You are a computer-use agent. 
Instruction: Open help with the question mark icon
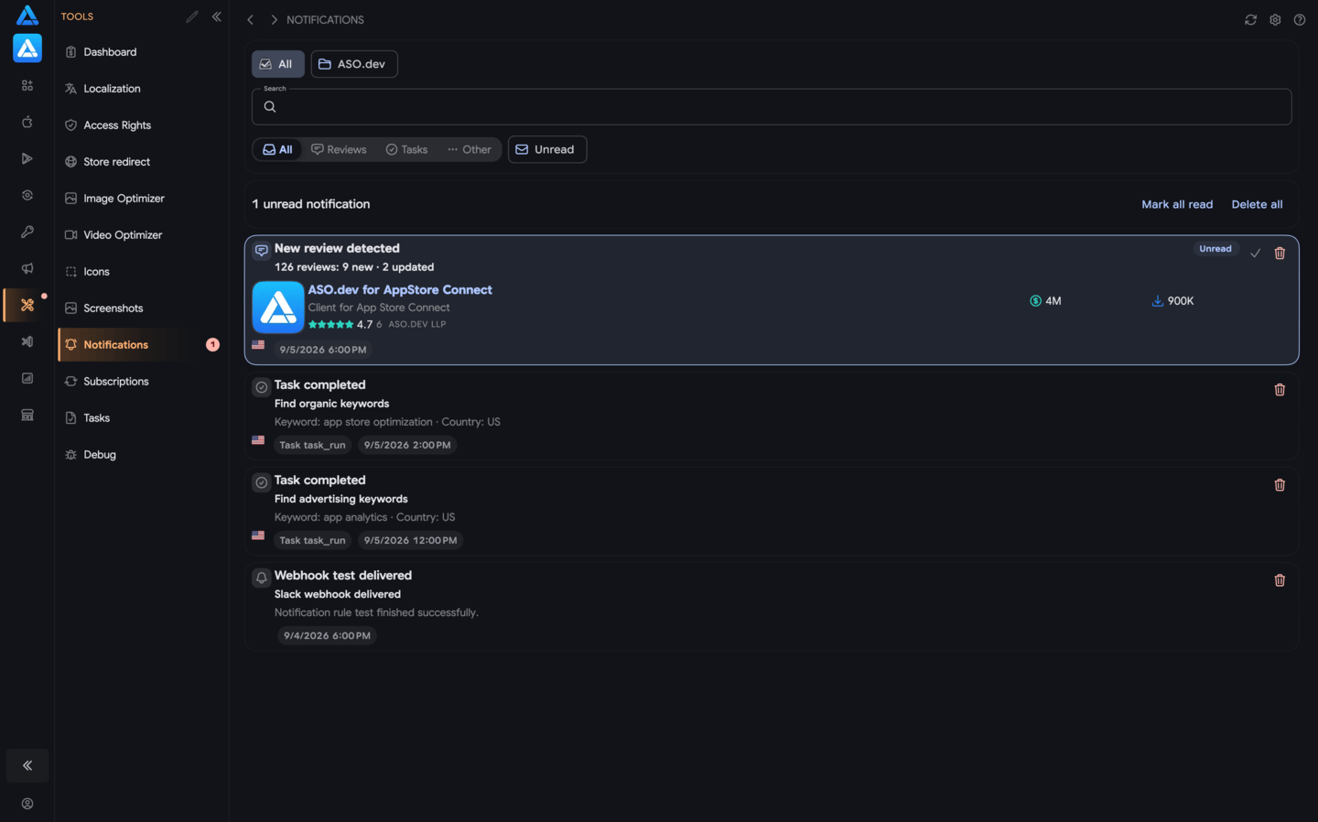pos(1300,19)
